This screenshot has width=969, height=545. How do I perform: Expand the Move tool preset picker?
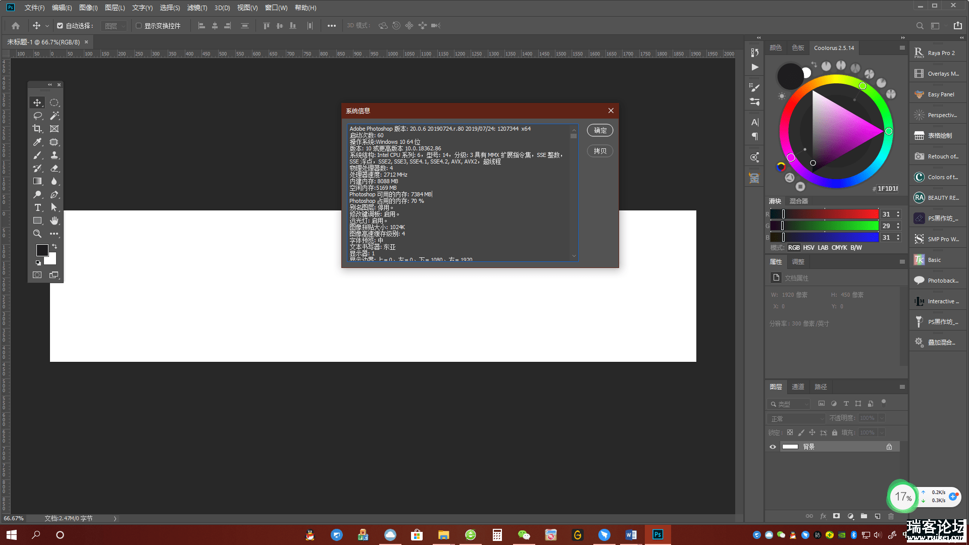pos(47,26)
